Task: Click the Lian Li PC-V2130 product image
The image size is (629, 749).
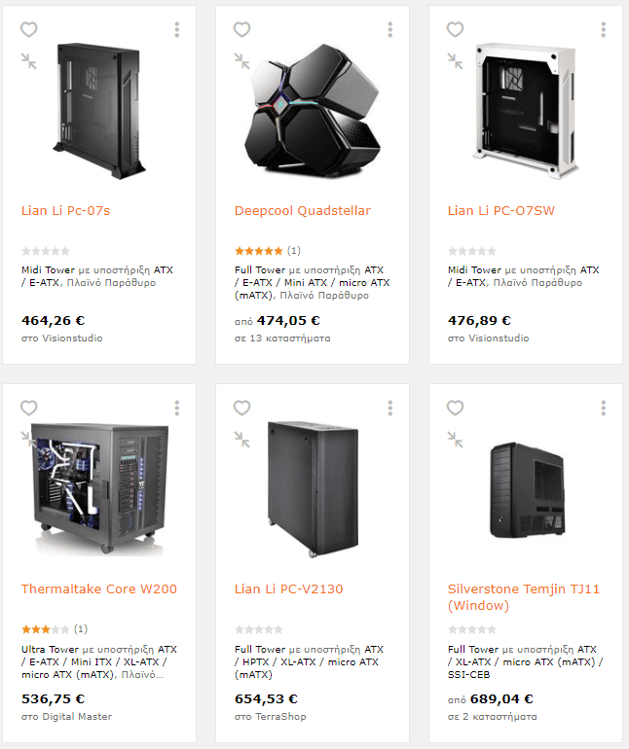Action: 313,489
